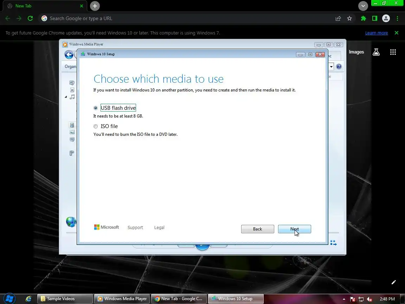Image resolution: width=405 pixels, height=304 pixels.
Task: Share this page via Chrome's share icon
Action: (x=338, y=18)
